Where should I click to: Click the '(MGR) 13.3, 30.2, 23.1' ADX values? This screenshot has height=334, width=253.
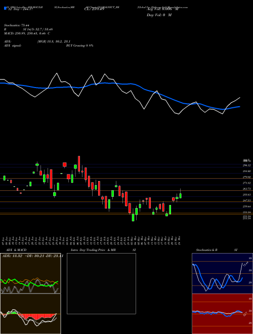pyautogui.click(x=54, y=41)
